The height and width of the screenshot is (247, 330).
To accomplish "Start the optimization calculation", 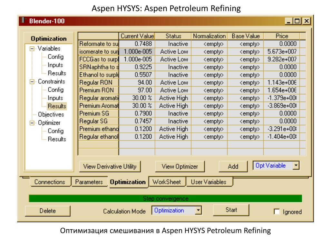I will [x=231, y=210].
